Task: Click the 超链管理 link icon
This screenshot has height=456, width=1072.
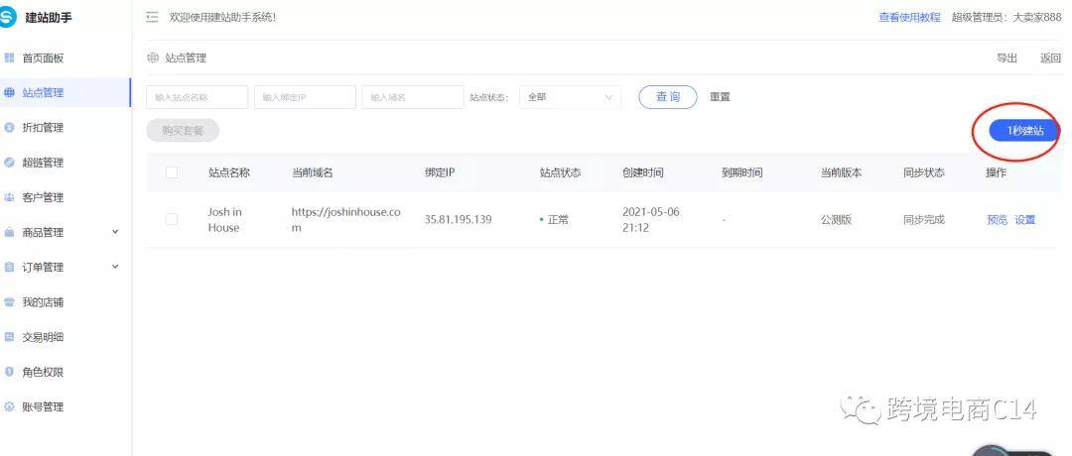Action: pyautogui.click(x=9, y=163)
